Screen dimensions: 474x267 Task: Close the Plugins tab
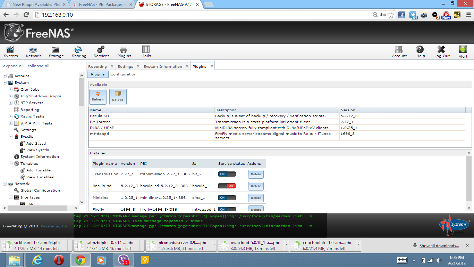(x=212, y=66)
